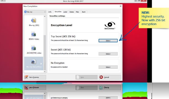
Task: Switch to the Info tab
Action: (50, 12)
